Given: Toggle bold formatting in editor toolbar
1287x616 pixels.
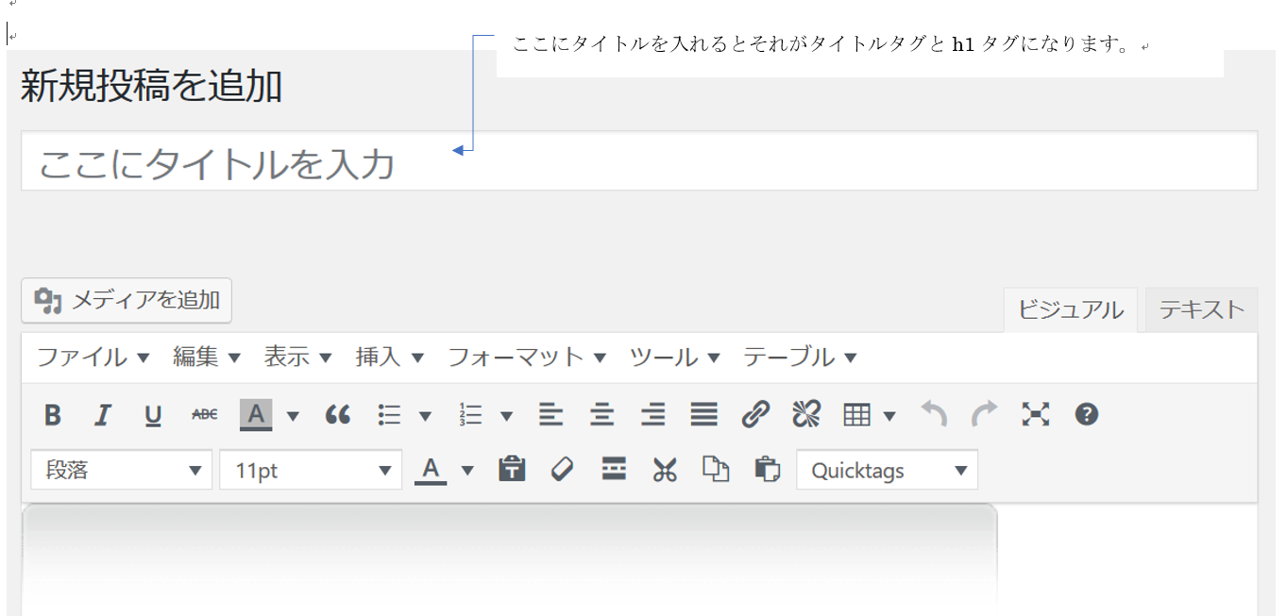Looking at the screenshot, I should coord(53,415).
